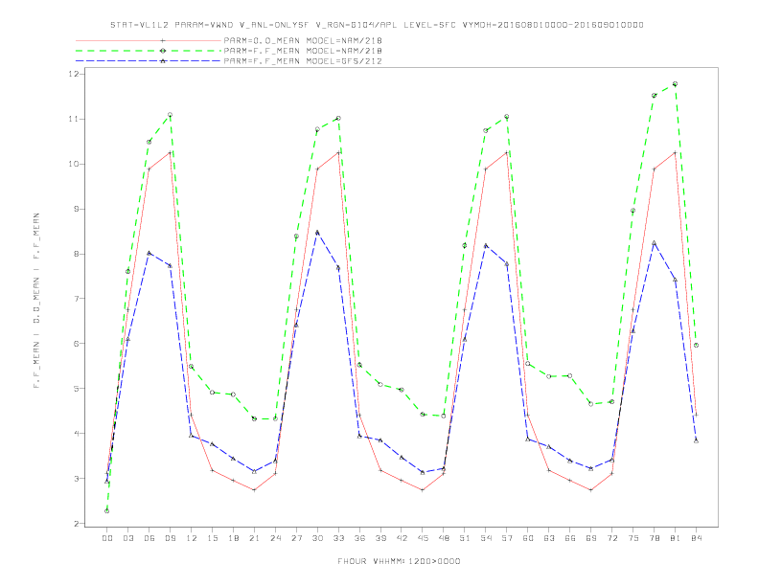759x586 pixels.
Task: Click x-axis forecast hour label 42
Action: tap(402, 538)
